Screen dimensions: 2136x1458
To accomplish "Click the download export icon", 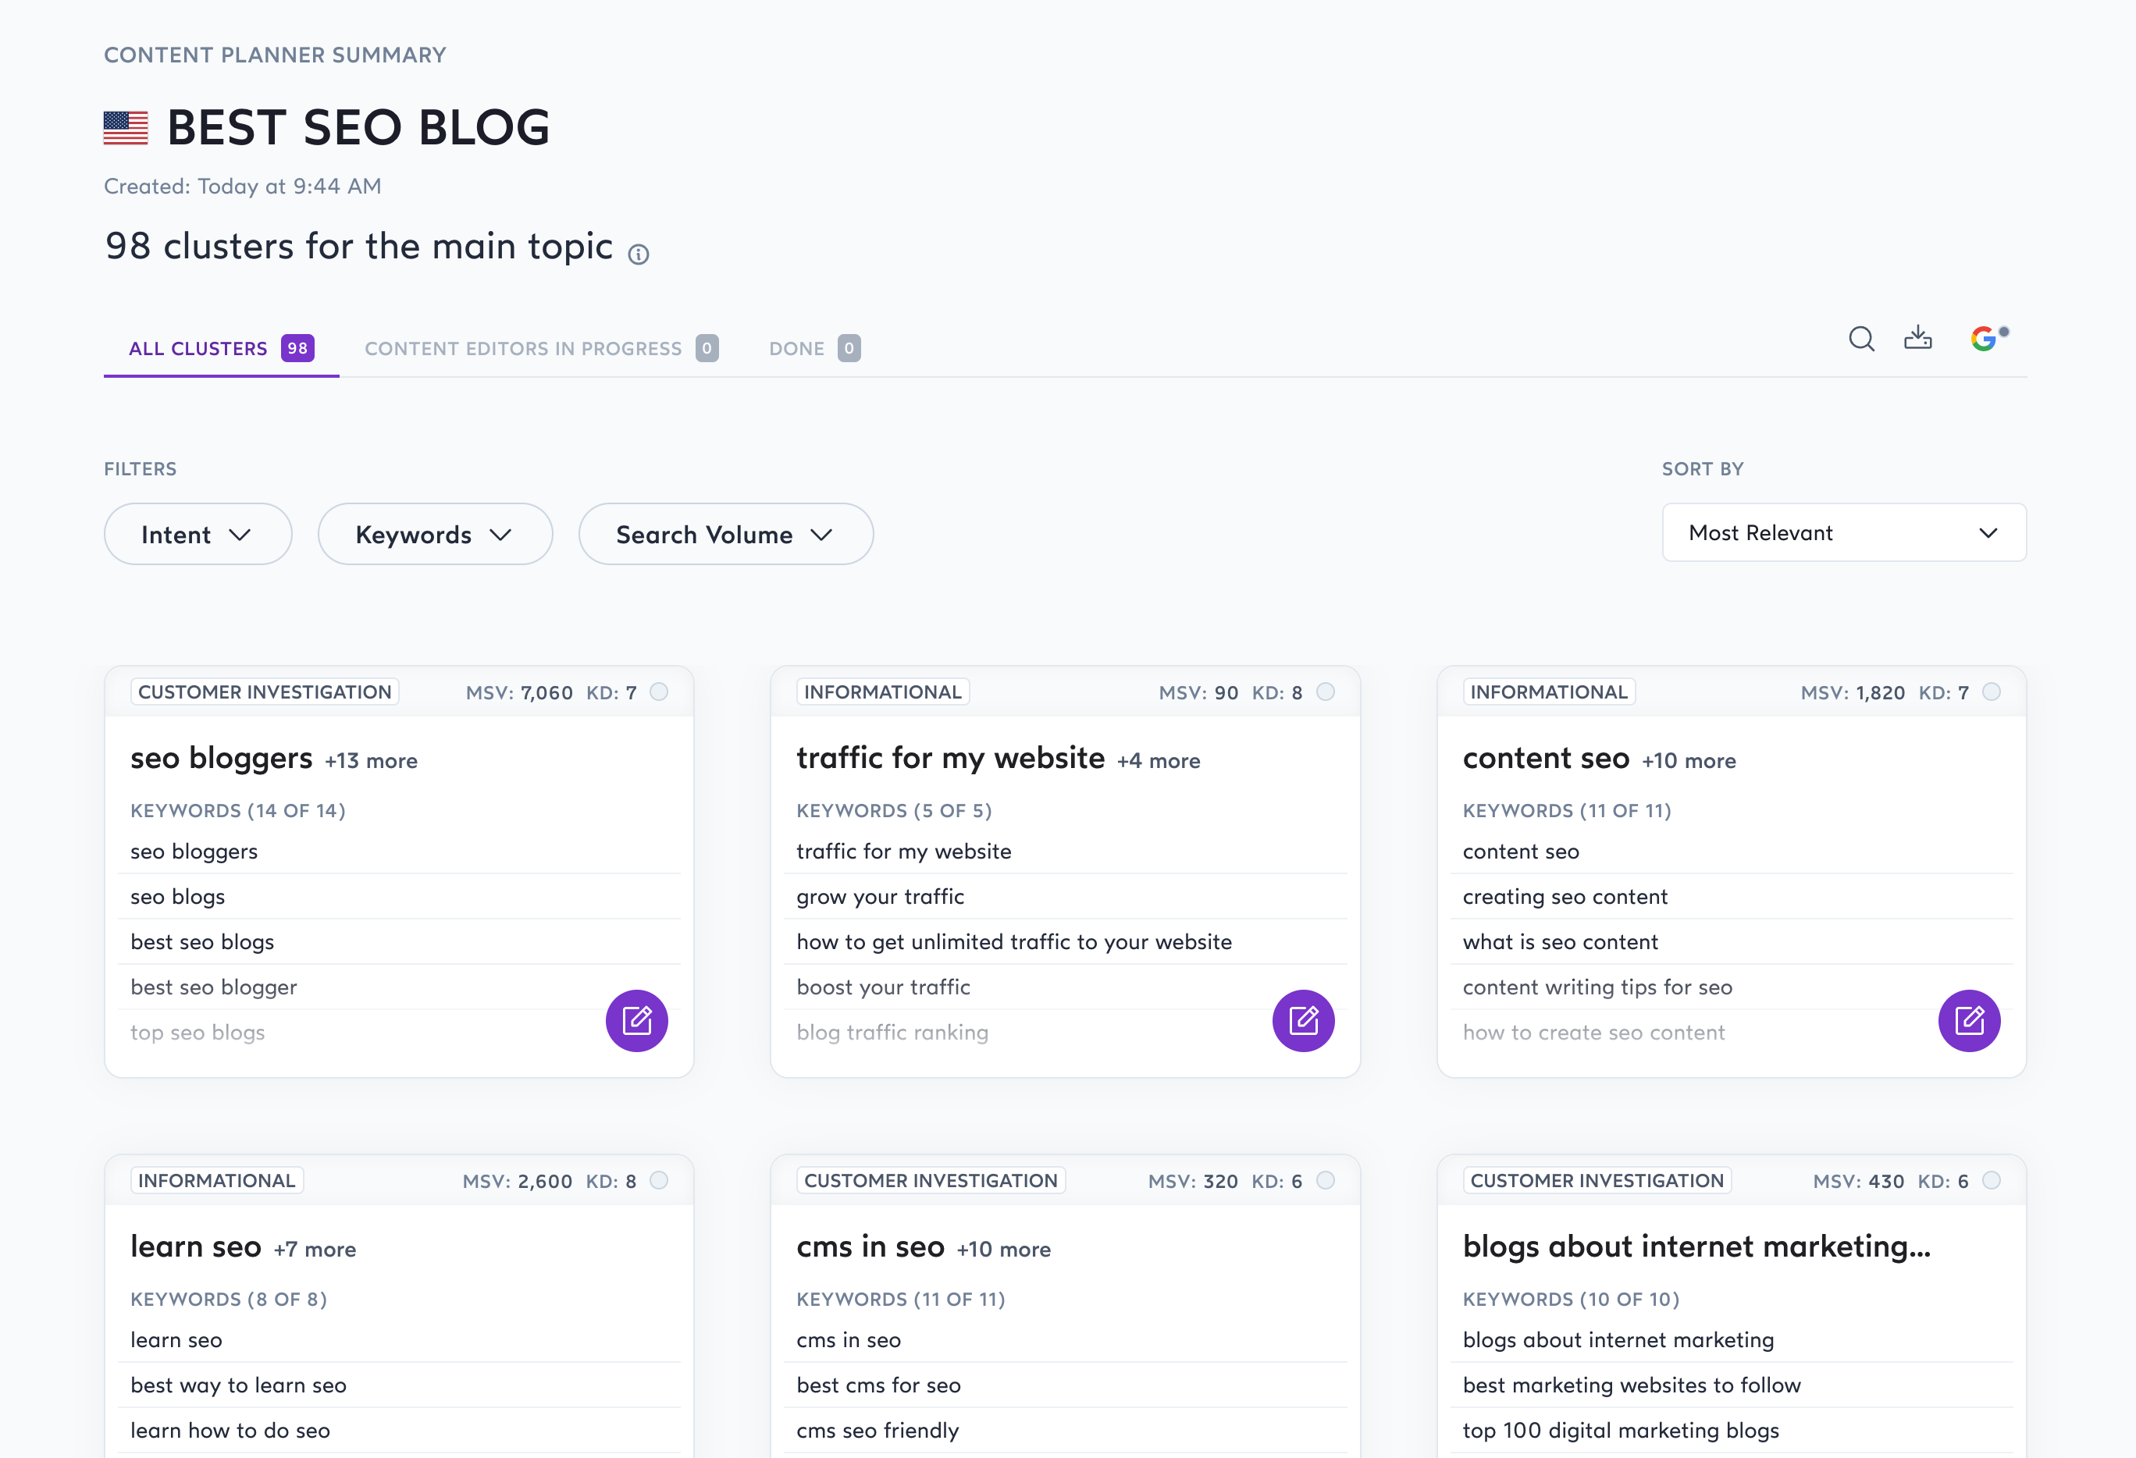I will 1917,338.
